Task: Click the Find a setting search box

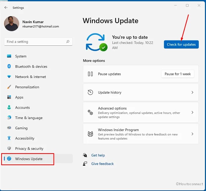Action: pos(38,42)
